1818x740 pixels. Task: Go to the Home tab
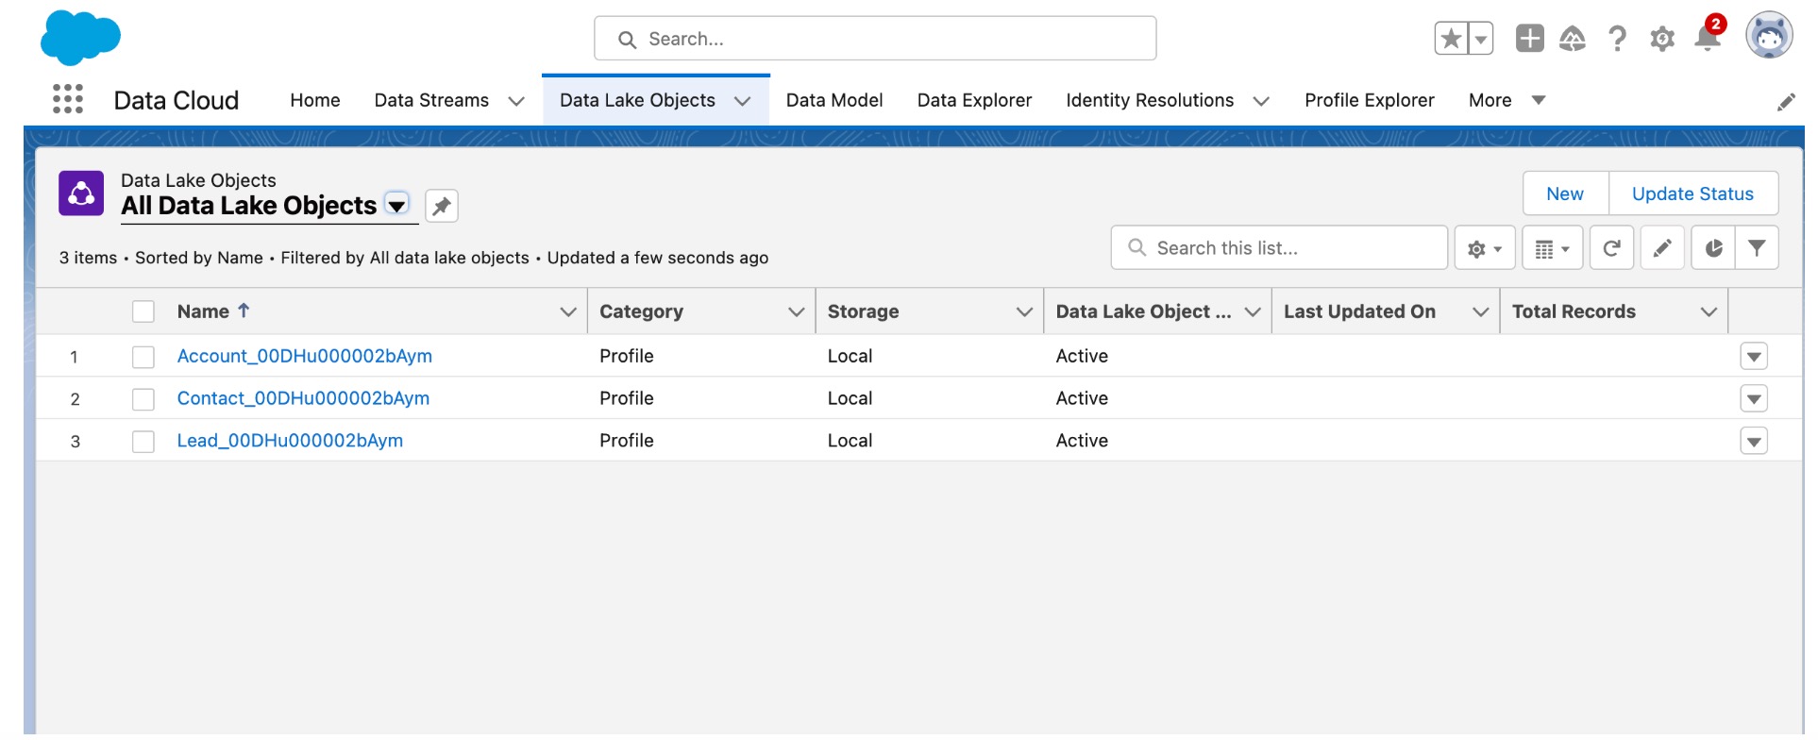pos(315,100)
